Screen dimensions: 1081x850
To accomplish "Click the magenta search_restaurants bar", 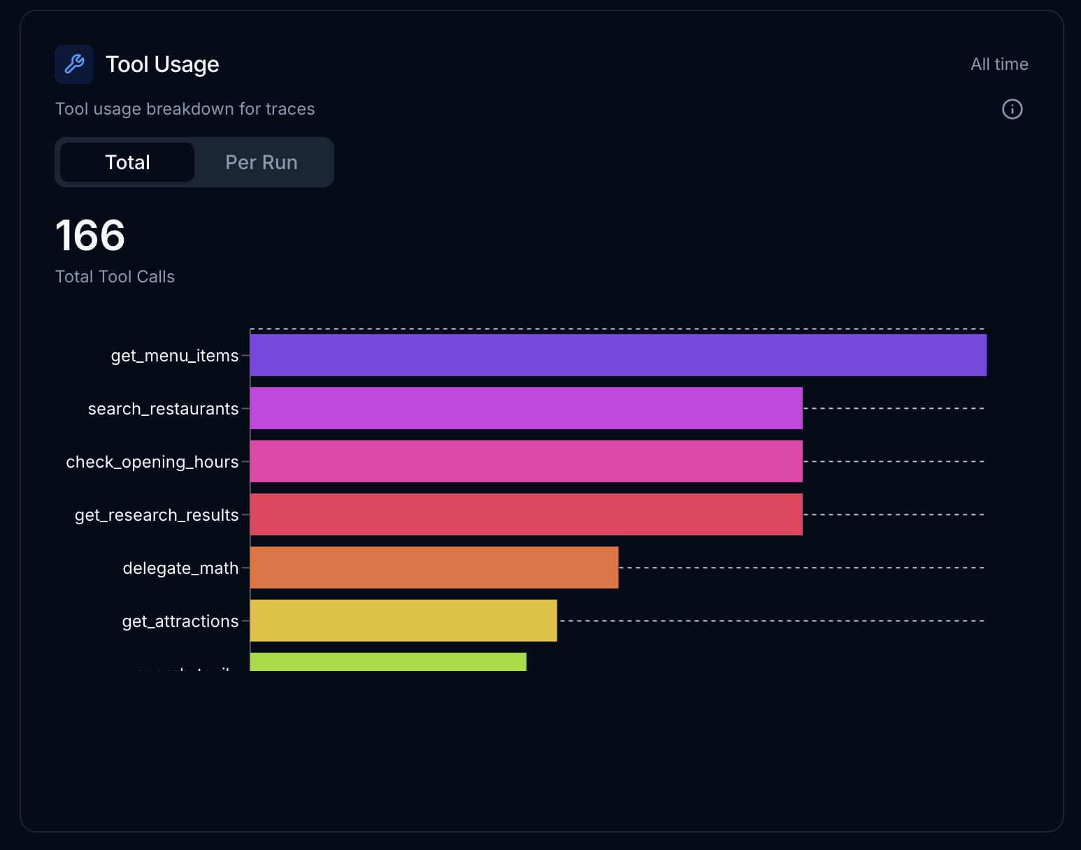I will (527, 408).
